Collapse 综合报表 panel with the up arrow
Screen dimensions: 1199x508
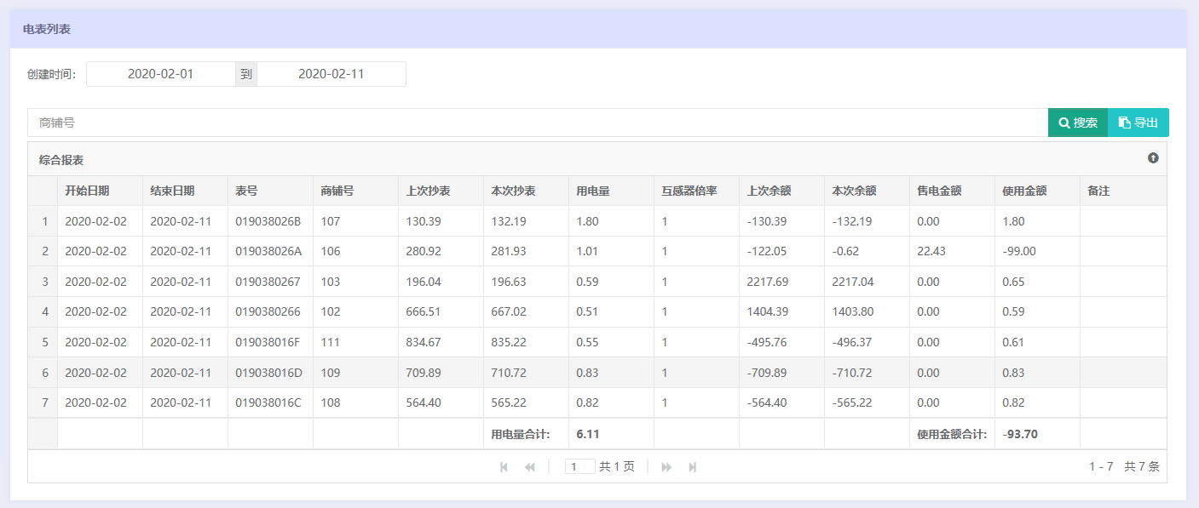1153,158
